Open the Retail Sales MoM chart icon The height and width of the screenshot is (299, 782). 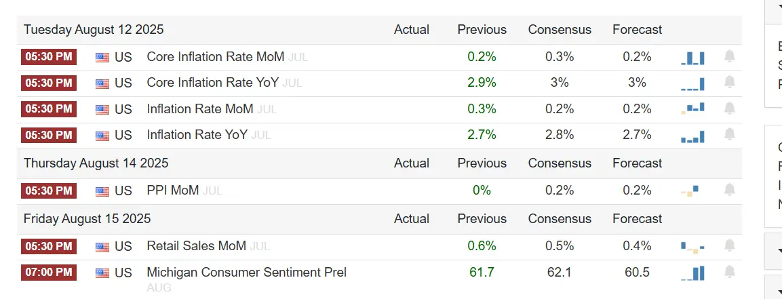pyautogui.click(x=692, y=247)
